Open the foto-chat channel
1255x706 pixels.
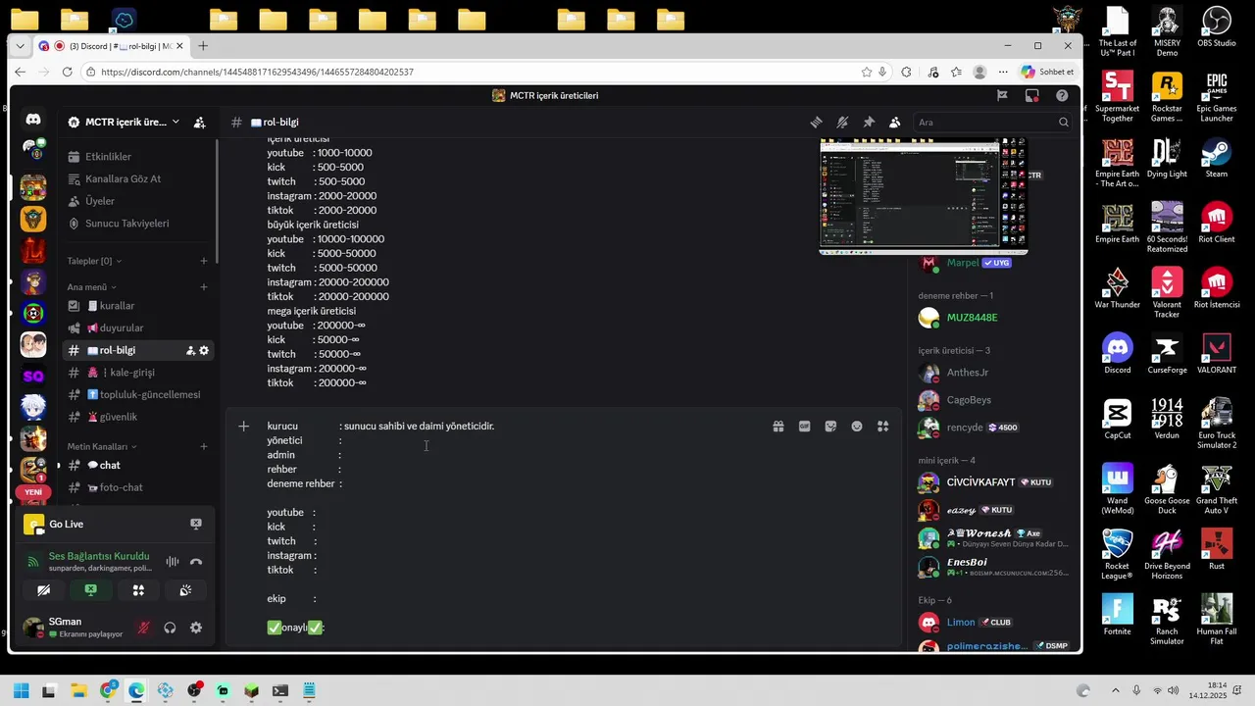pos(136,487)
